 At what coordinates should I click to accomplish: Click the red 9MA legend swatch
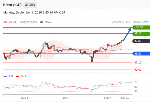pyautogui.click(x=17, y=76)
